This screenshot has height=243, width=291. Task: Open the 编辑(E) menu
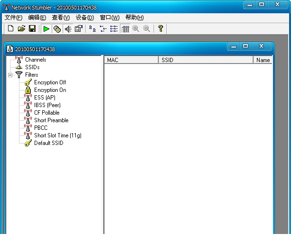point(37,18)
